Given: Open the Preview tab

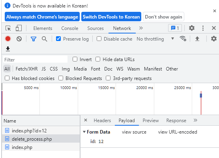Looking at the screenshot, I should click(x=151, y=121).
